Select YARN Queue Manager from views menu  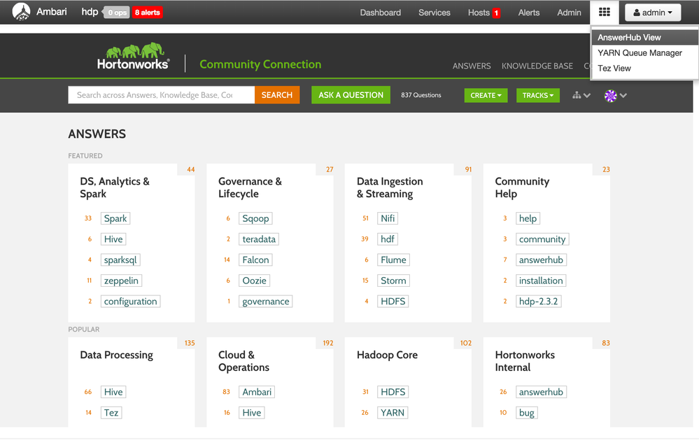click(640, 53)
